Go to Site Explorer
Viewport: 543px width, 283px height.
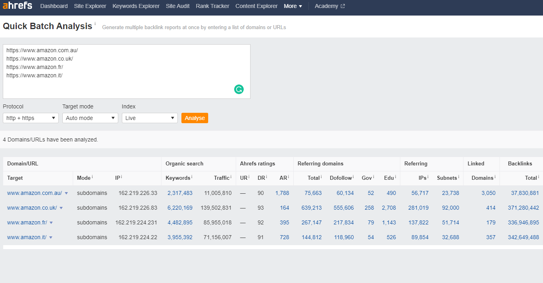pos(90,6)
